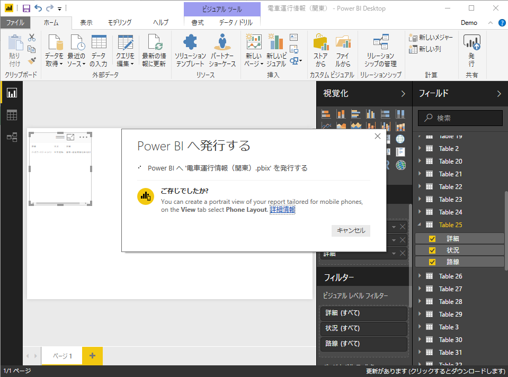Expand Table 20 in the fields list
This screenshot has width=508, height=377.
[x=420, y=161]
